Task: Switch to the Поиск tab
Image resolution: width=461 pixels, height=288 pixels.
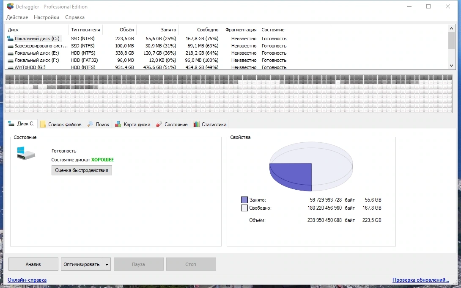Action: (x=98, y=124)
